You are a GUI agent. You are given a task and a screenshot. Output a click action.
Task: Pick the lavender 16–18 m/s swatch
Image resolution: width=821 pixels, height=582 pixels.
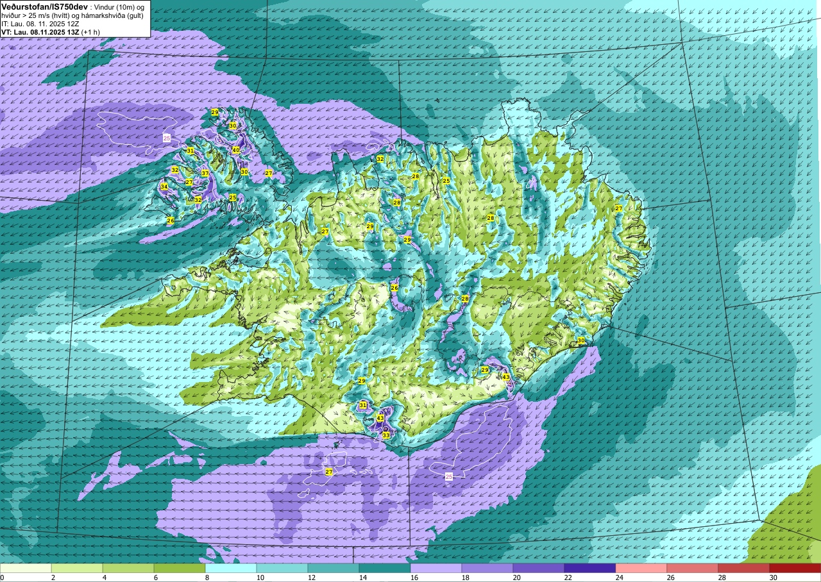click(x=436, y=568)
